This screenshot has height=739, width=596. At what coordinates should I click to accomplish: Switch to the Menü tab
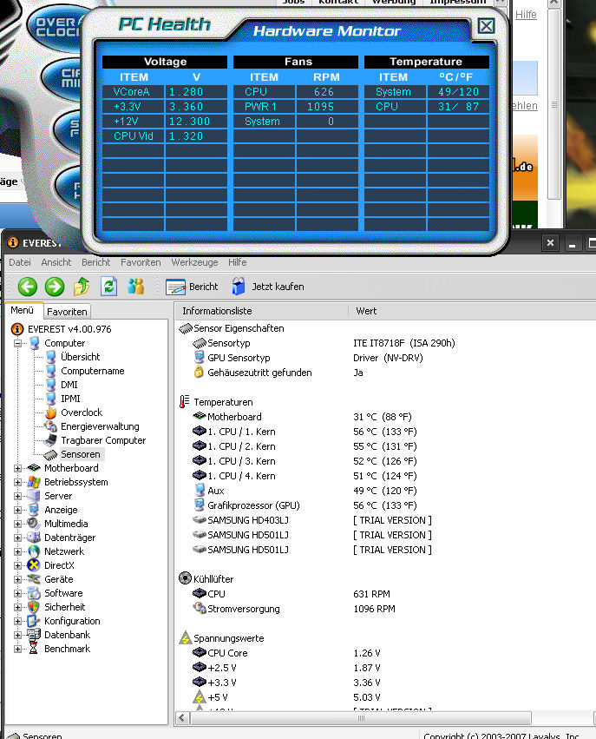(x=23, y=310)
